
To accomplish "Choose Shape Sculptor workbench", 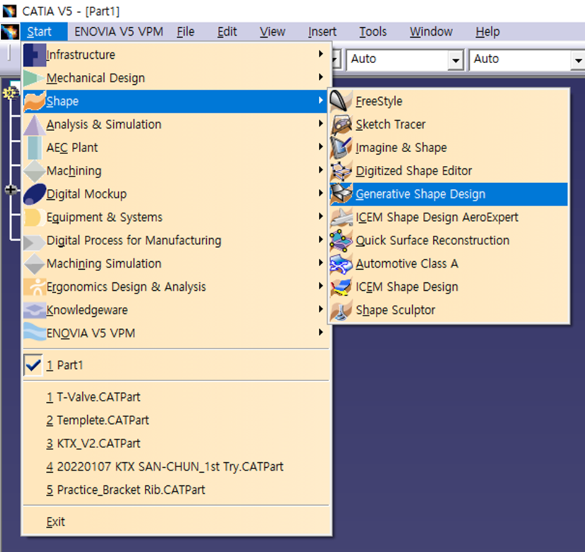I will 448,310.
